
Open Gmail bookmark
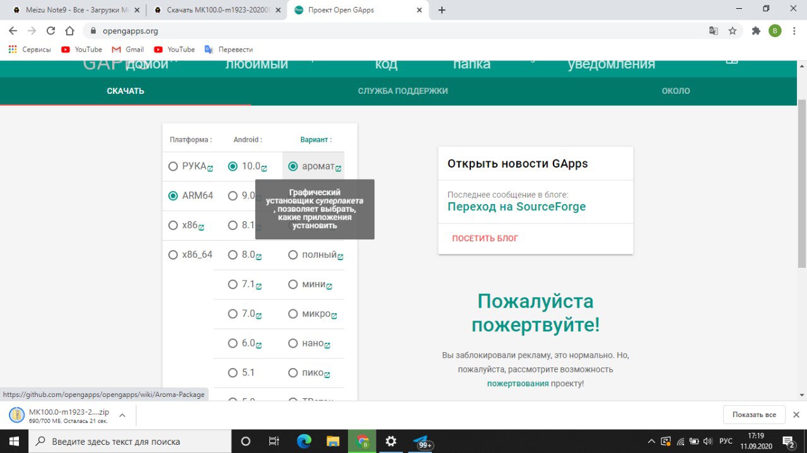pos(128,49)
